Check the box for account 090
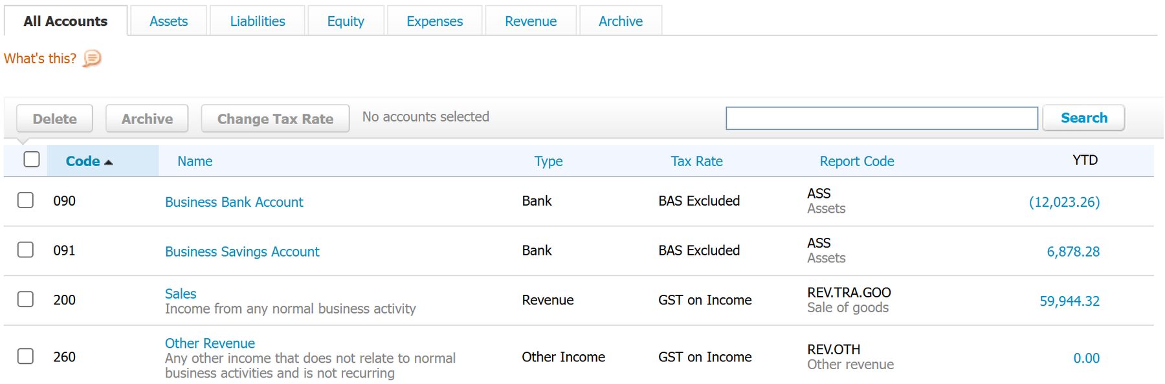 click(x=25, y=200)
